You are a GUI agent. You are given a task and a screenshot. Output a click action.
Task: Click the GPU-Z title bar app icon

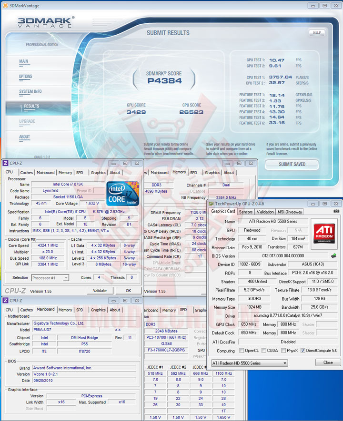pos(212,204)
